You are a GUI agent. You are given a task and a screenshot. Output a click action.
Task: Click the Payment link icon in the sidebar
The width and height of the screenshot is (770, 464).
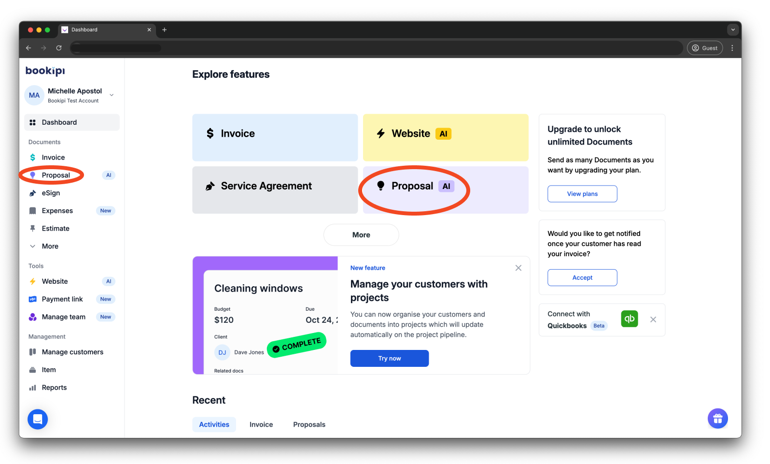pos(33,299)
